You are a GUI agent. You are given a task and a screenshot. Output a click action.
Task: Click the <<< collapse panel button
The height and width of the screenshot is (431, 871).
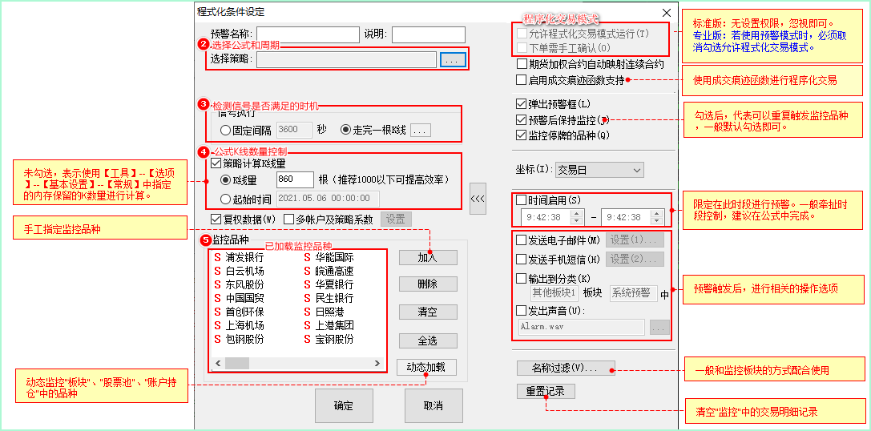click(478, 198)
